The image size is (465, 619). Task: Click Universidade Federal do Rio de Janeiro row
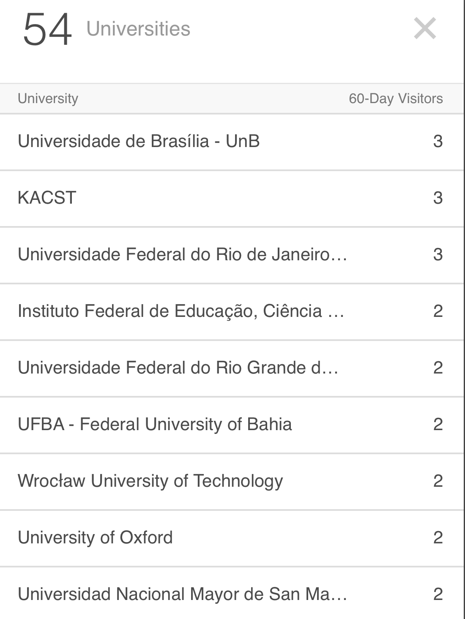point(182,254)
